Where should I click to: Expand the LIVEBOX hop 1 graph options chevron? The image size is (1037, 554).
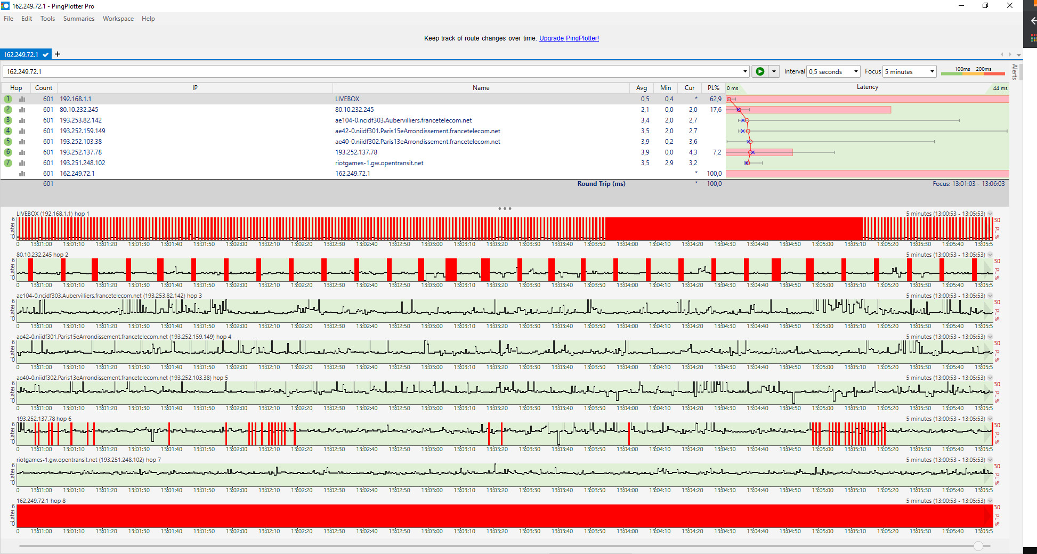[x=990, y=214]
